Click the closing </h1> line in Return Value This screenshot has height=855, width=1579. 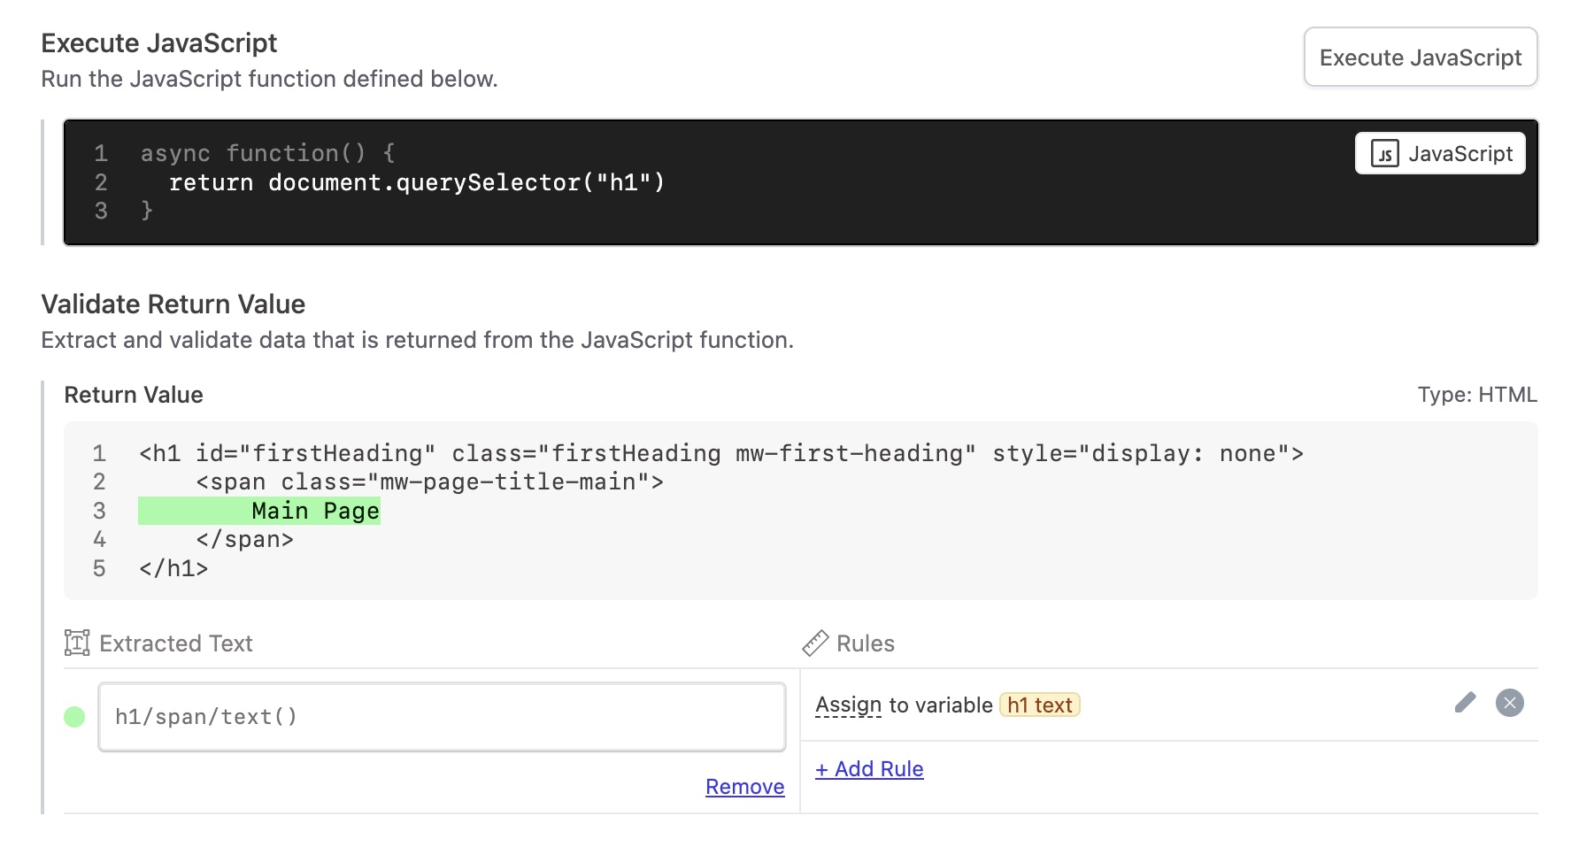(173, 569)
